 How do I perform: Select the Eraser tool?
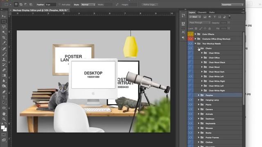tap(4, 70)
